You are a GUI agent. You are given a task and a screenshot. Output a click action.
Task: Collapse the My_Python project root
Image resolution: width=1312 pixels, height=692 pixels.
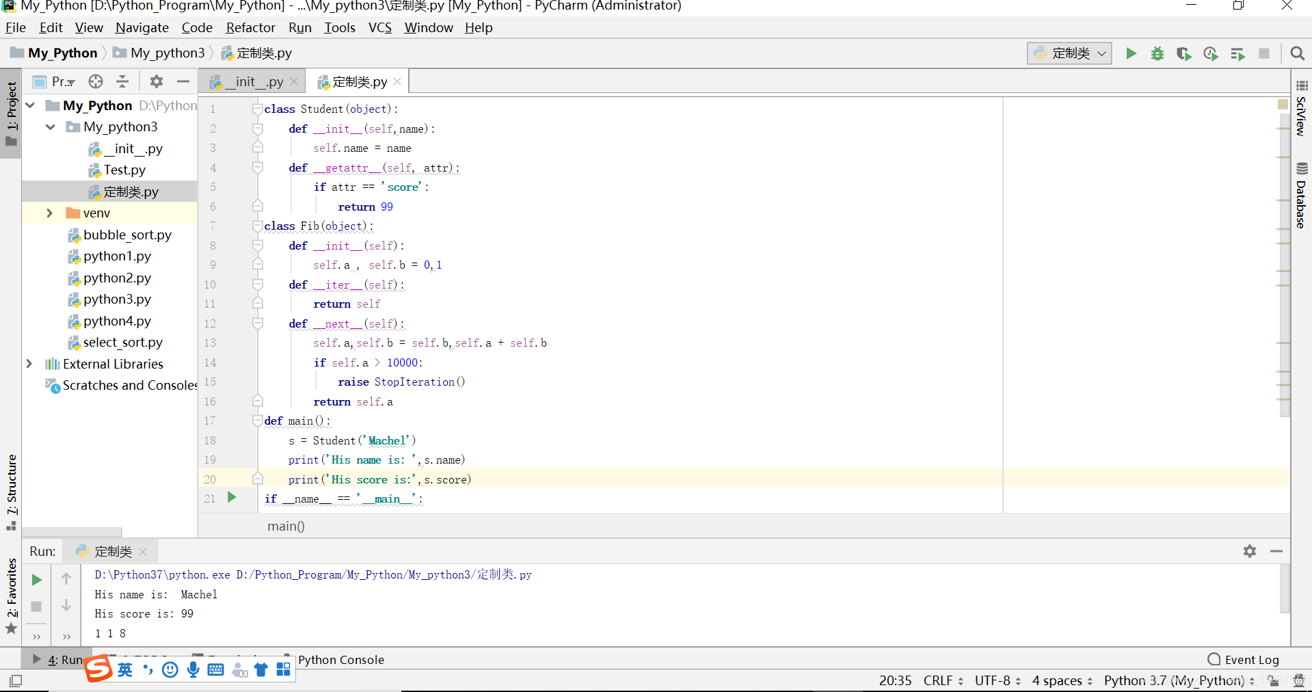pos(31,105)
